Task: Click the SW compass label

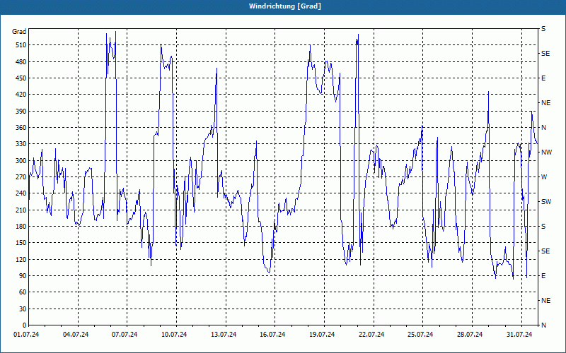Action: click(x=546, y=202)
